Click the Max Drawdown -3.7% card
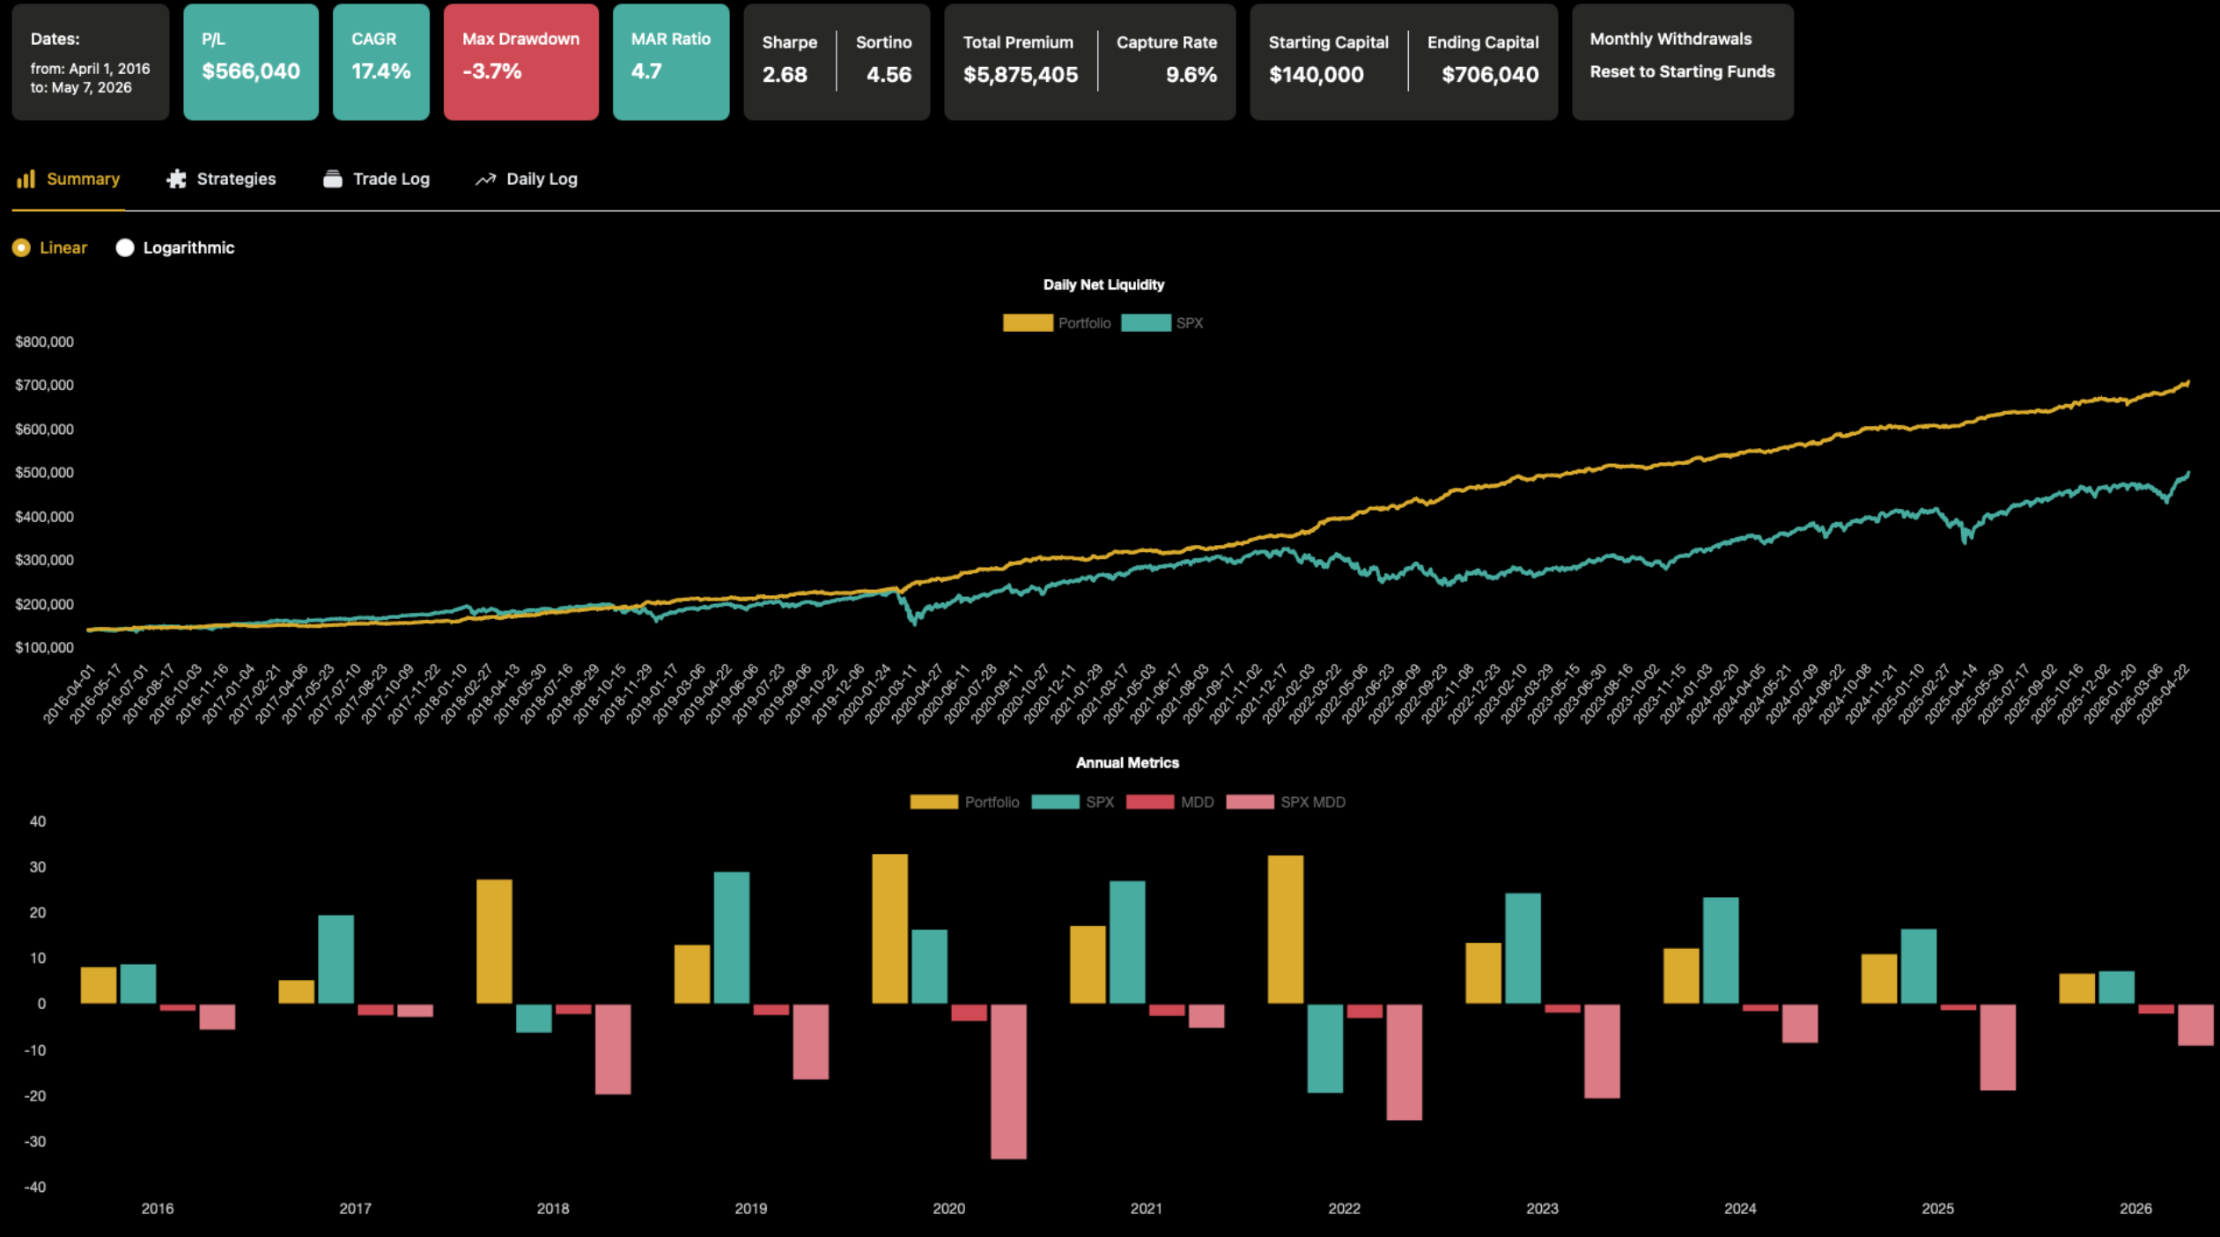2220x1237 pixels. point(521,62)
